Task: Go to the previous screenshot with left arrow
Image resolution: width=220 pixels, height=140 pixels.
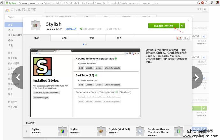Action: [18, 77]
